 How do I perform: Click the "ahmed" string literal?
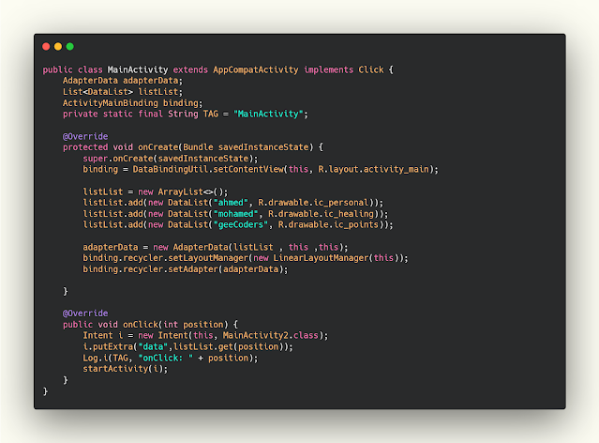tap(231, 203)
